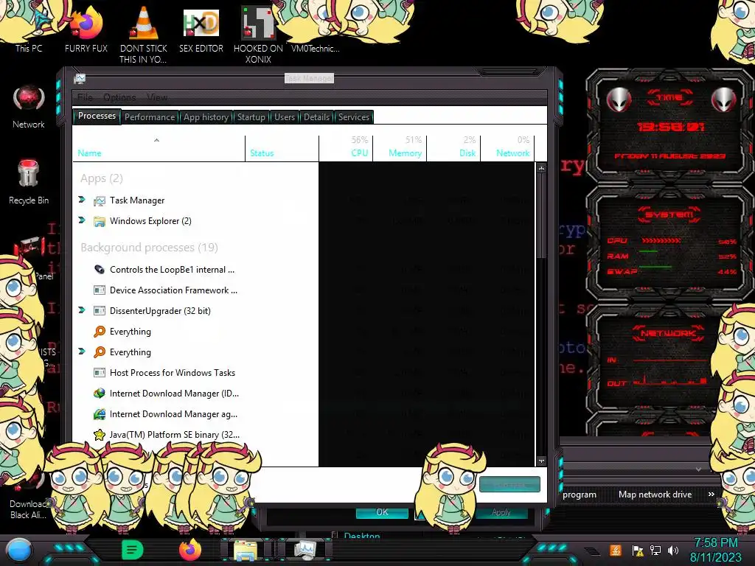Select the Processes tab

coord(97,116)
